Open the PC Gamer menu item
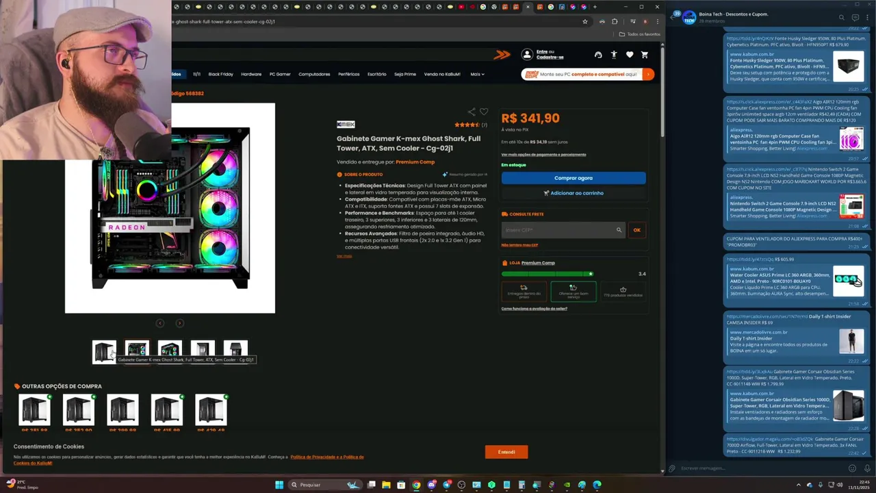This screenshot has height=493, width=876. click(280, 74)
